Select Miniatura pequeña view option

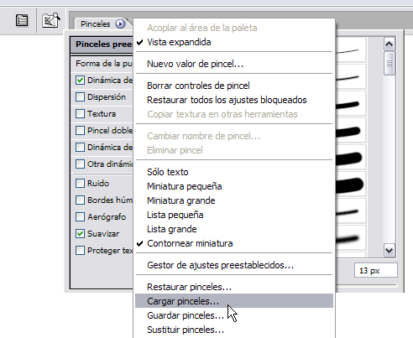[234, 186]
